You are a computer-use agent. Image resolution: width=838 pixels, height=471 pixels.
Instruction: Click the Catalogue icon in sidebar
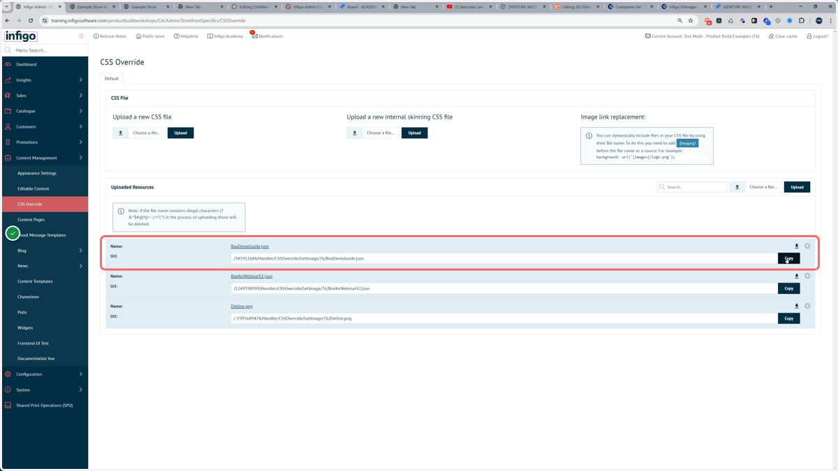pyautogui.click(x=8, y=111)
